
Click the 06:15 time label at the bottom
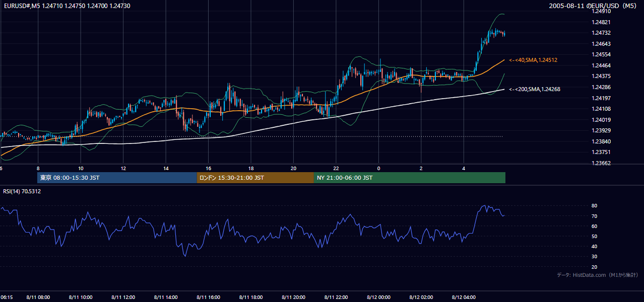point(7,297)
